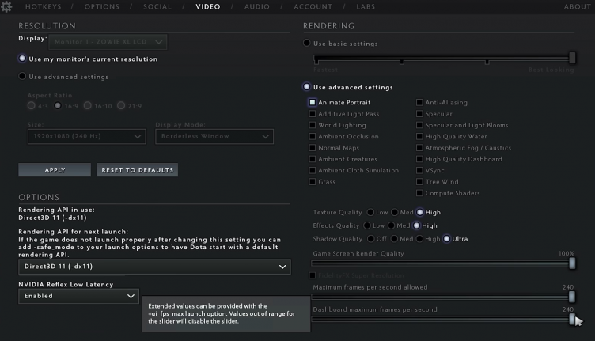Click the Game Screen Render Quality slider
The height and width of the screenshot is (341, 595).
(x=443, y=263)
